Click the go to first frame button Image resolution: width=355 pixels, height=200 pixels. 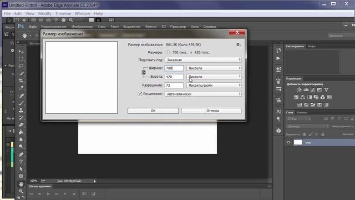[x=31, y=194]
